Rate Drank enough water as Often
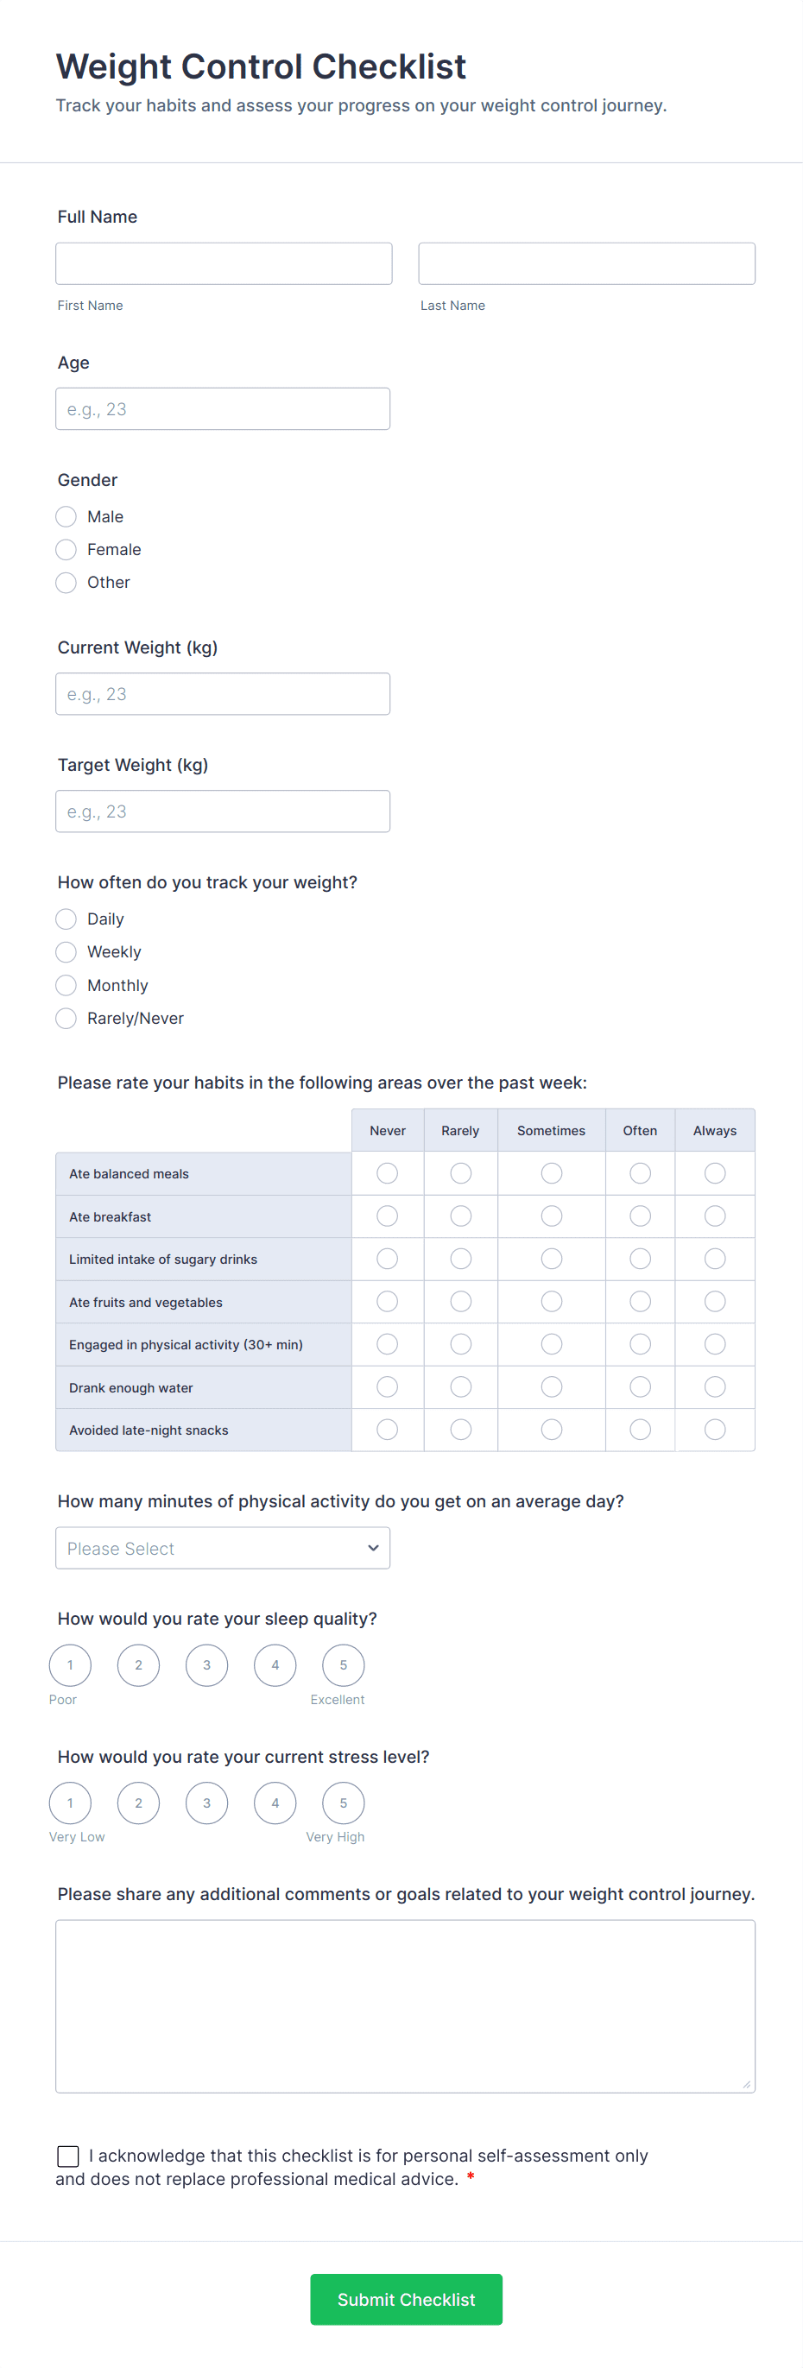The height and width of the screenshot is (2368, 803). tap(640, 1387)
